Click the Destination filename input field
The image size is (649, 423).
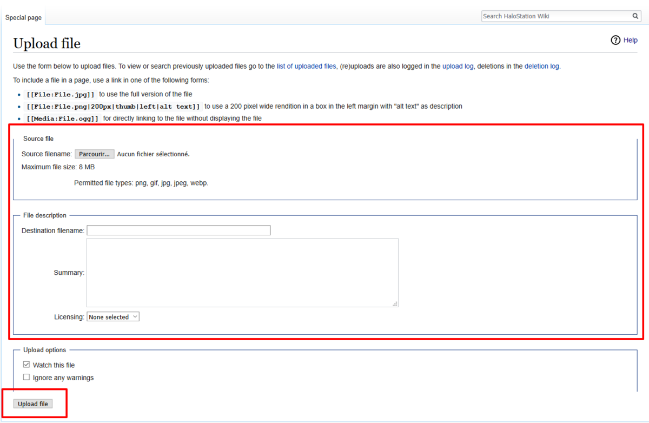click(178, 230)
